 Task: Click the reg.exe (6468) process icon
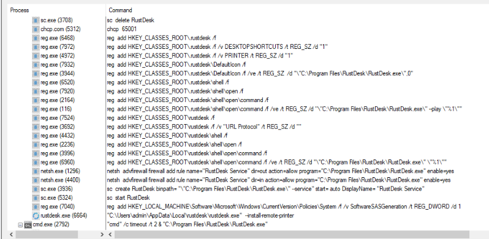[36, 38]
